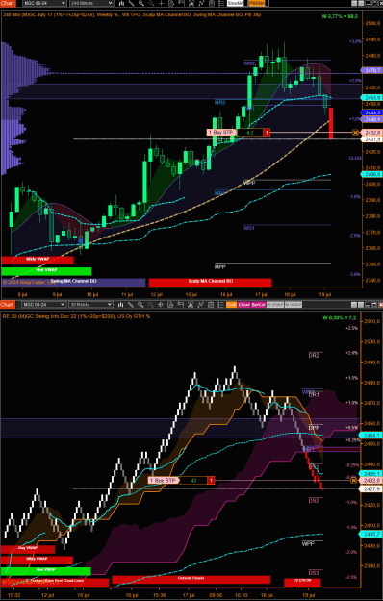Open the 240 Minute interval dropdown

pos(91,3)
